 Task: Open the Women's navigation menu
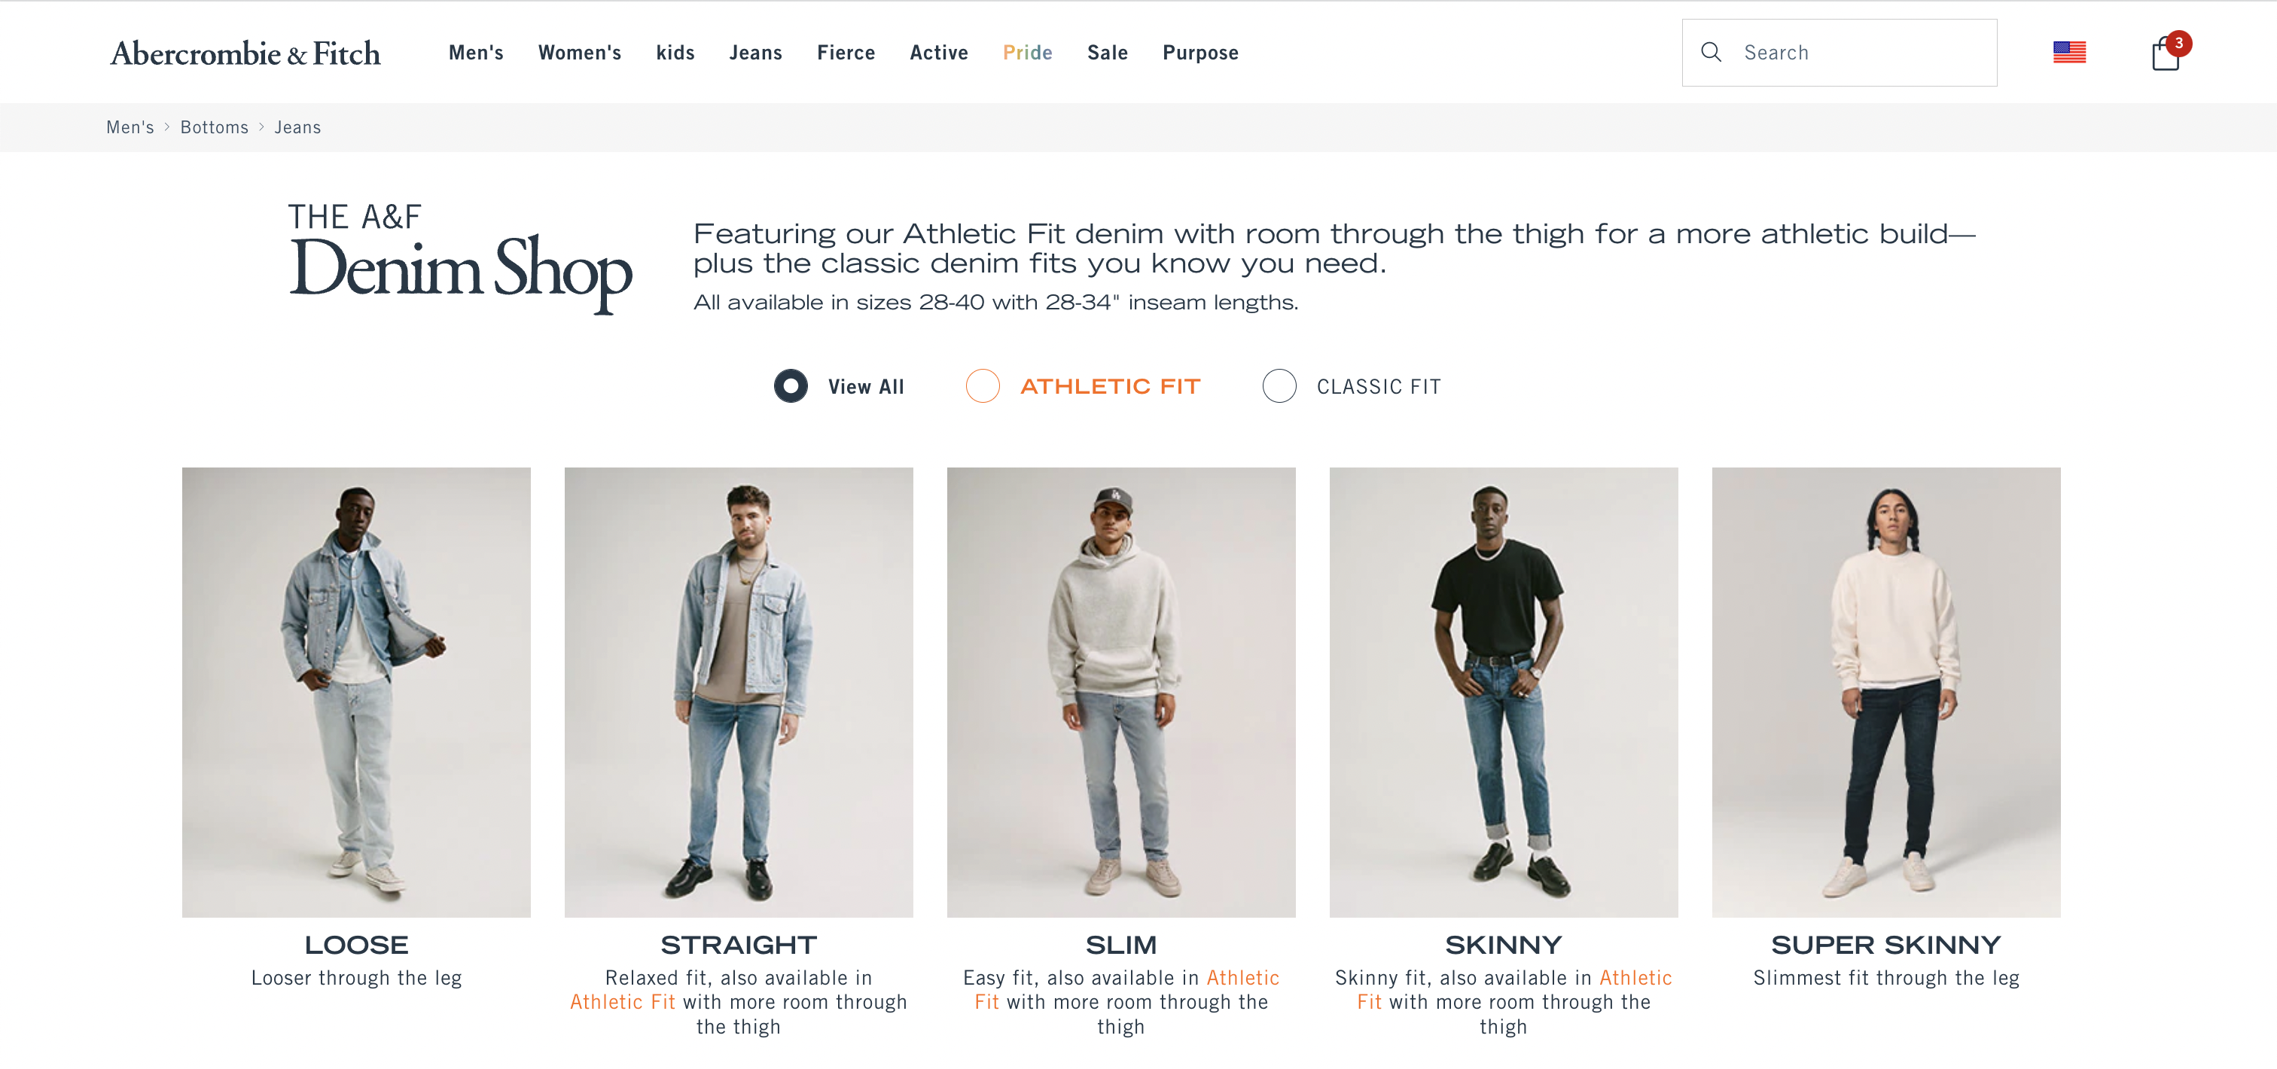(x=579, y=53)
